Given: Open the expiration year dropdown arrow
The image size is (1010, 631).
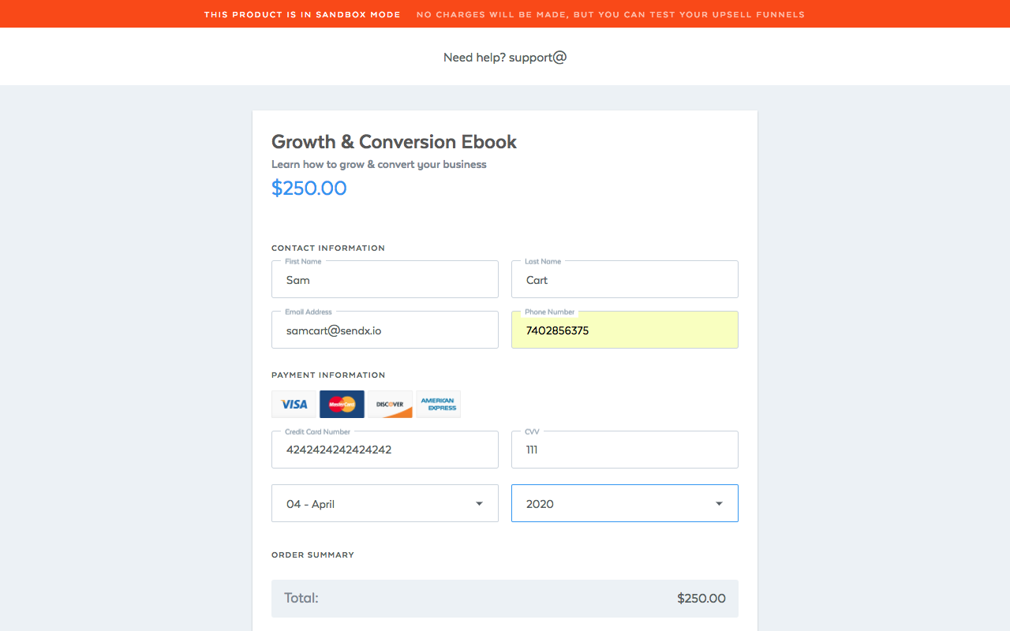Looking at the screenshot, I should 719,504.
